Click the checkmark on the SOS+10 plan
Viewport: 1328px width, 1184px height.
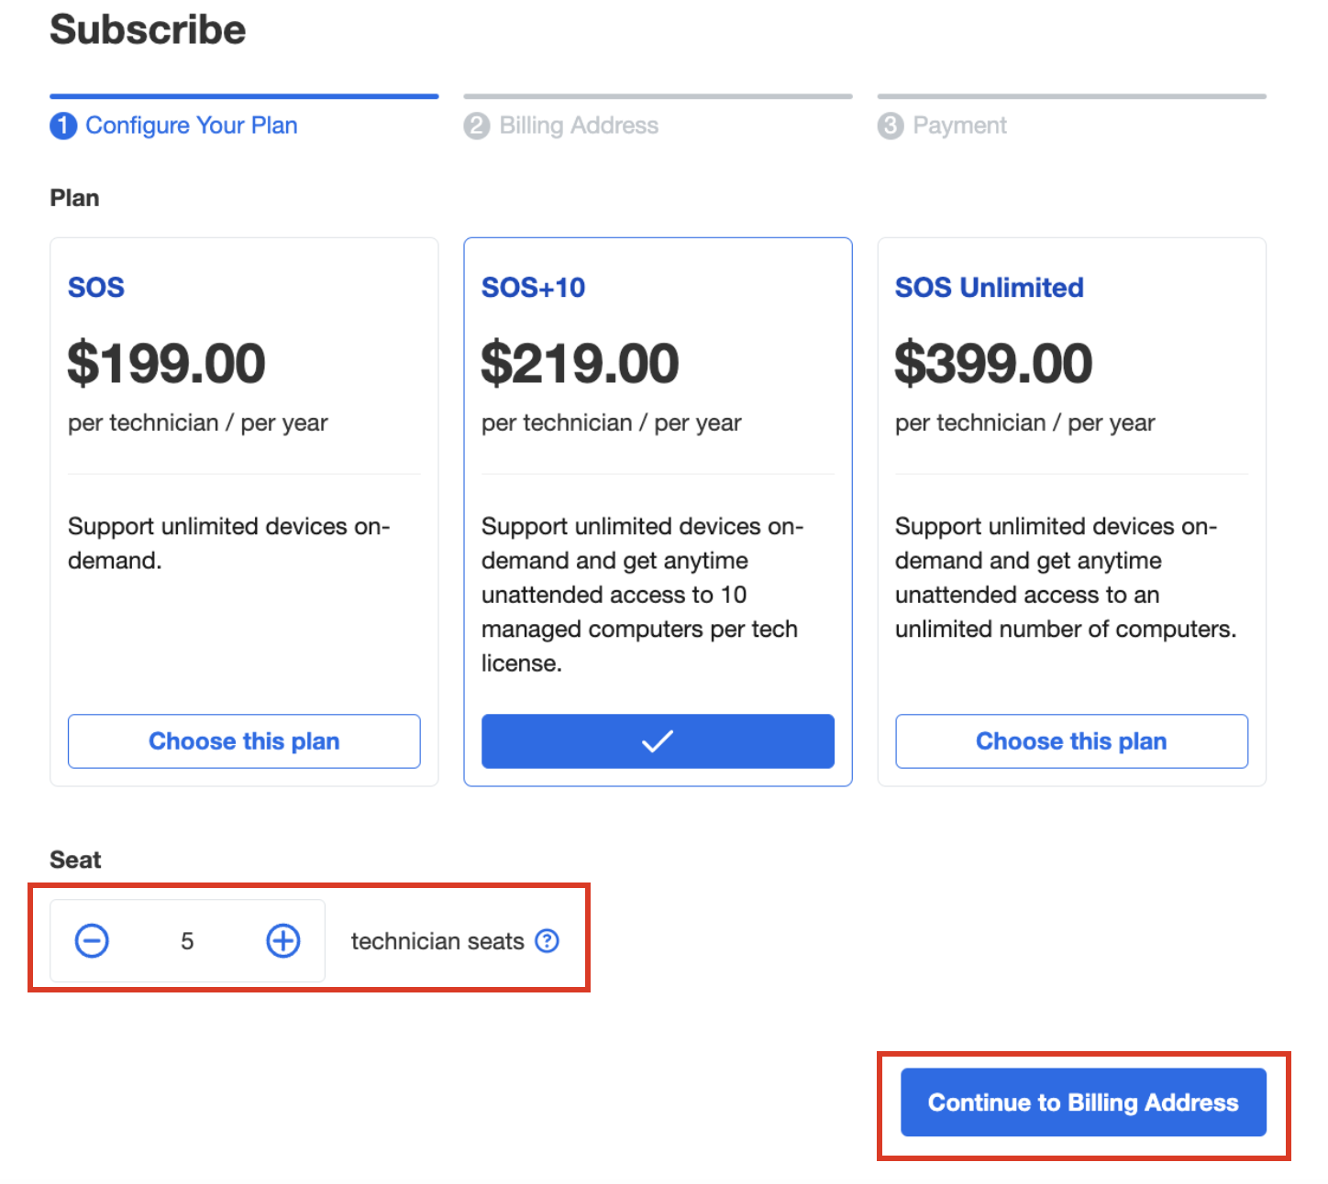click(x=658, y=741)
